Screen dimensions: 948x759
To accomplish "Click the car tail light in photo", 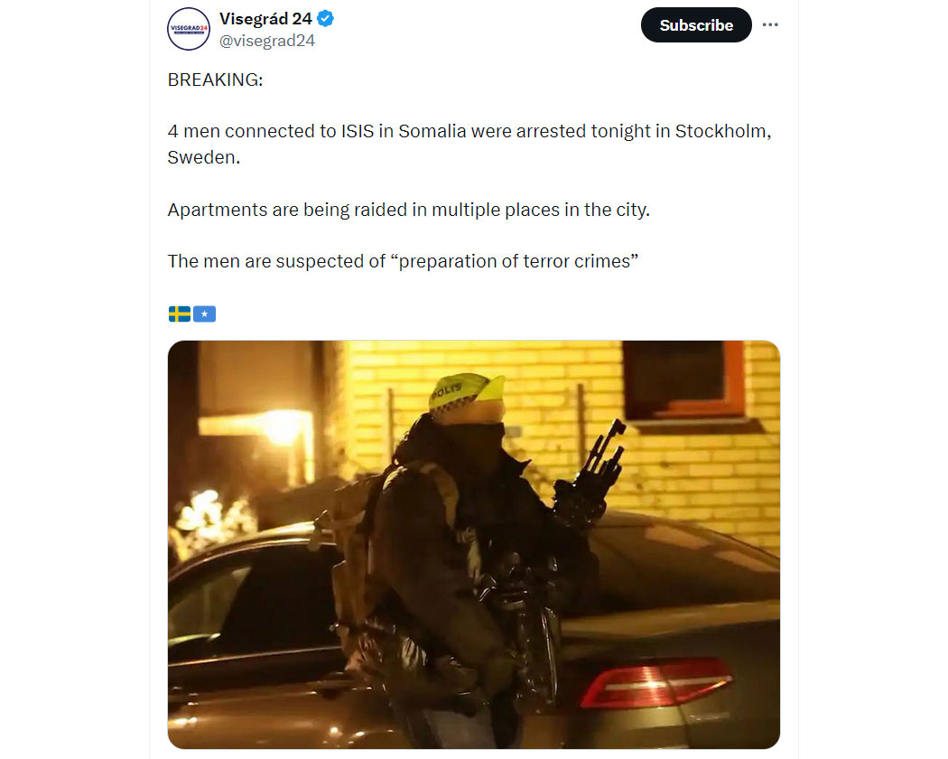I will click(x=655, y=684).
